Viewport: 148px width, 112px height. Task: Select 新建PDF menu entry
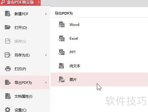(x=25, y=14)
